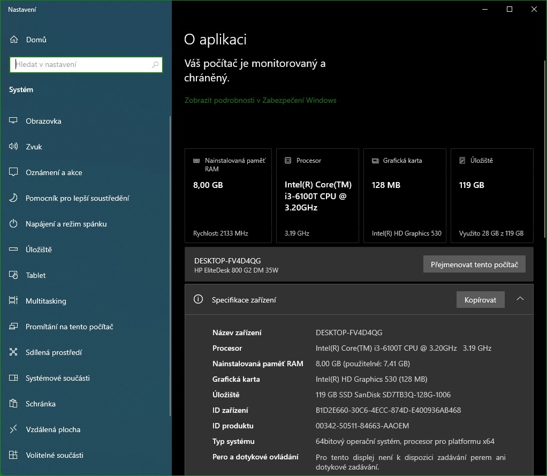Image resolution: width=547 pixels, height=476 pixels.
Task: Click the Home icon labeled Domů
Action: [14, 40]
